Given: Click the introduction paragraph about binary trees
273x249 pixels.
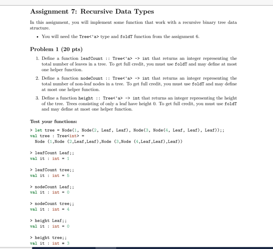Looking at the screenshot, I should click(x=133, y=24).
